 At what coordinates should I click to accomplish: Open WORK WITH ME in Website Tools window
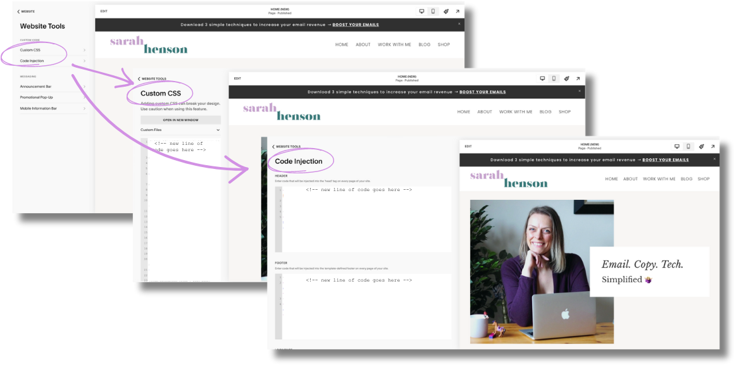394,45
